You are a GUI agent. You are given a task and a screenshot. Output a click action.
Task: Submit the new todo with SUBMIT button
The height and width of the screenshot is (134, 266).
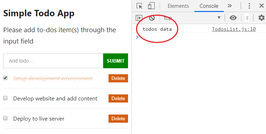[x=116, y=61]
